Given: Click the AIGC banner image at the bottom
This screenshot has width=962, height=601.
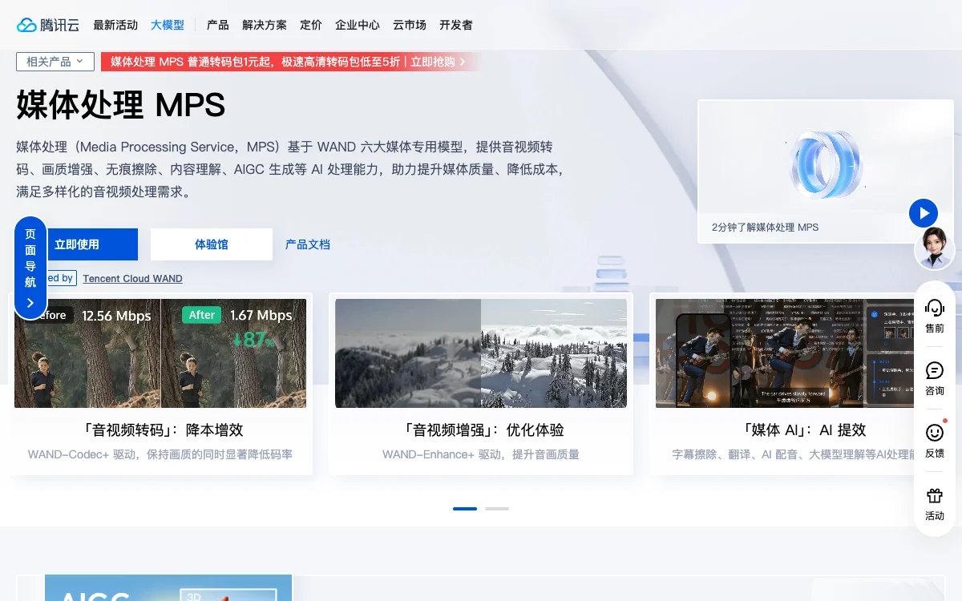Looking at the screenshot, I should 168,588.
